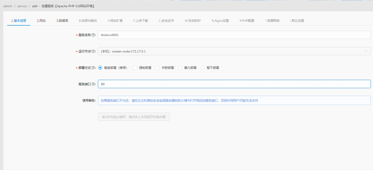The height and width of the screenshot is (170, 373).
Task: Expand the 运行节点 dropdown arrow
Action: click(366, 51)
